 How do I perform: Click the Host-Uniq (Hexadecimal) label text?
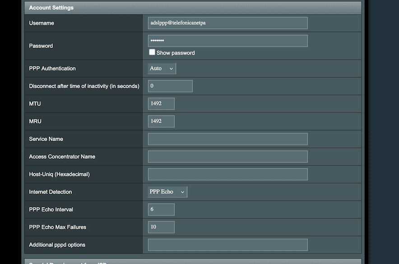[x=59, y=174]
